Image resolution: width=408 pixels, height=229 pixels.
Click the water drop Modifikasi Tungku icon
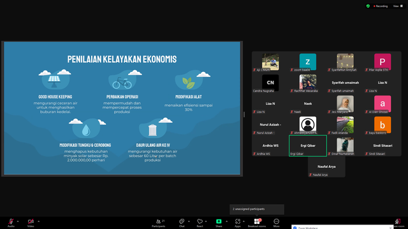86,130
